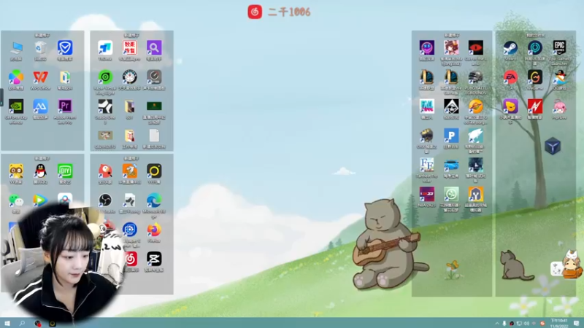
Task: Open OBS Studio
Action: (x=105, y=200)
